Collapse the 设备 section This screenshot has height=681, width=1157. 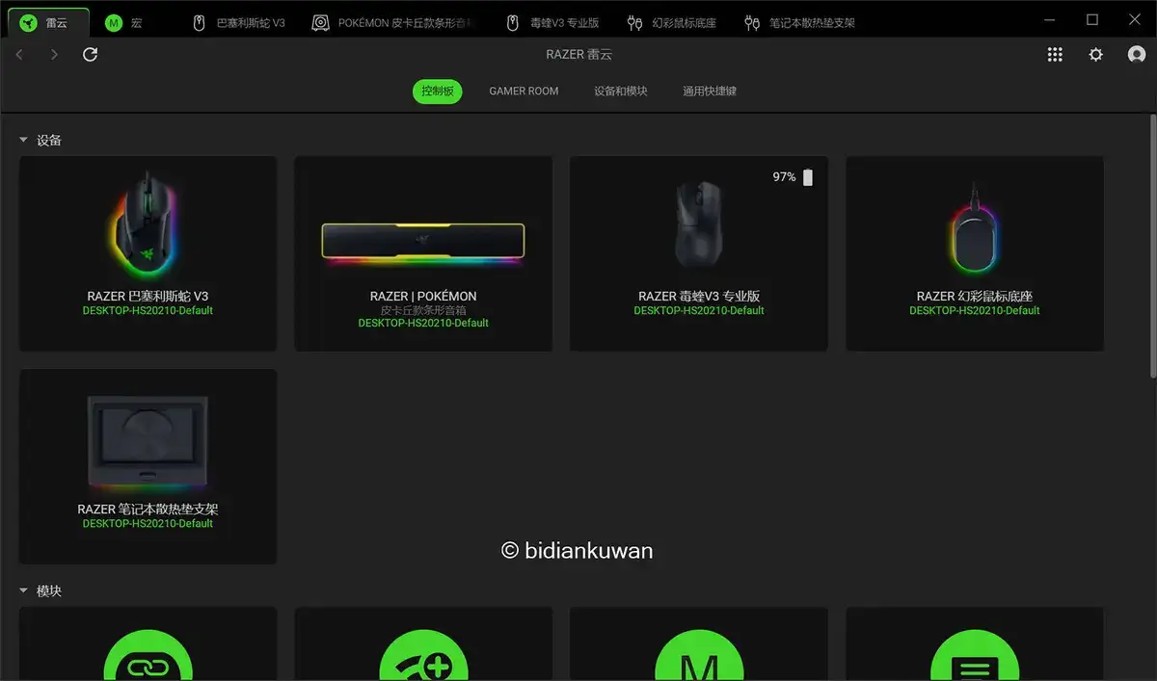[23, 141]
